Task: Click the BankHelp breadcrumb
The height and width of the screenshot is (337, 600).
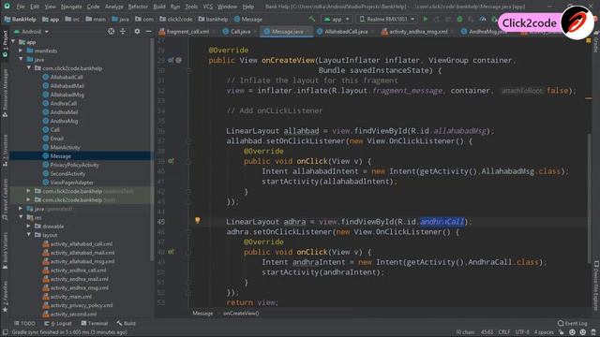Action: (21, 19)
